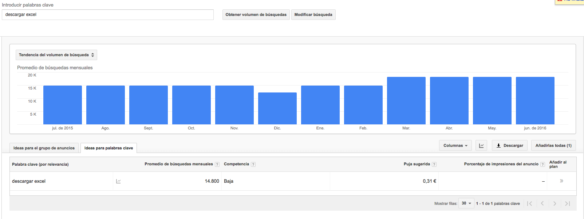Select the Oct. bar in the chart
Image resolution: width=584 pixels, height=219 pixels.
(x=192, y=105)
